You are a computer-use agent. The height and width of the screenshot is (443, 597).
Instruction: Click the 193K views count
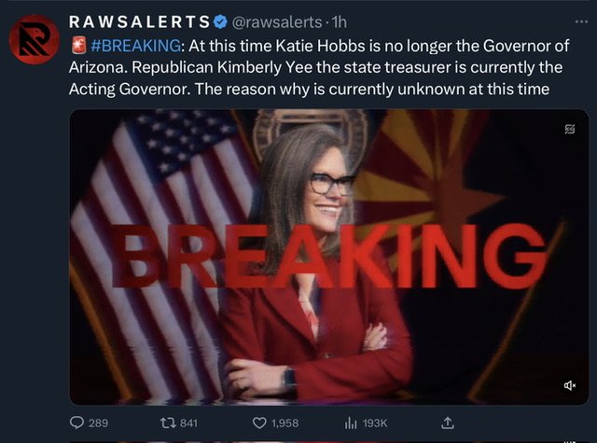tap(375, 423)
